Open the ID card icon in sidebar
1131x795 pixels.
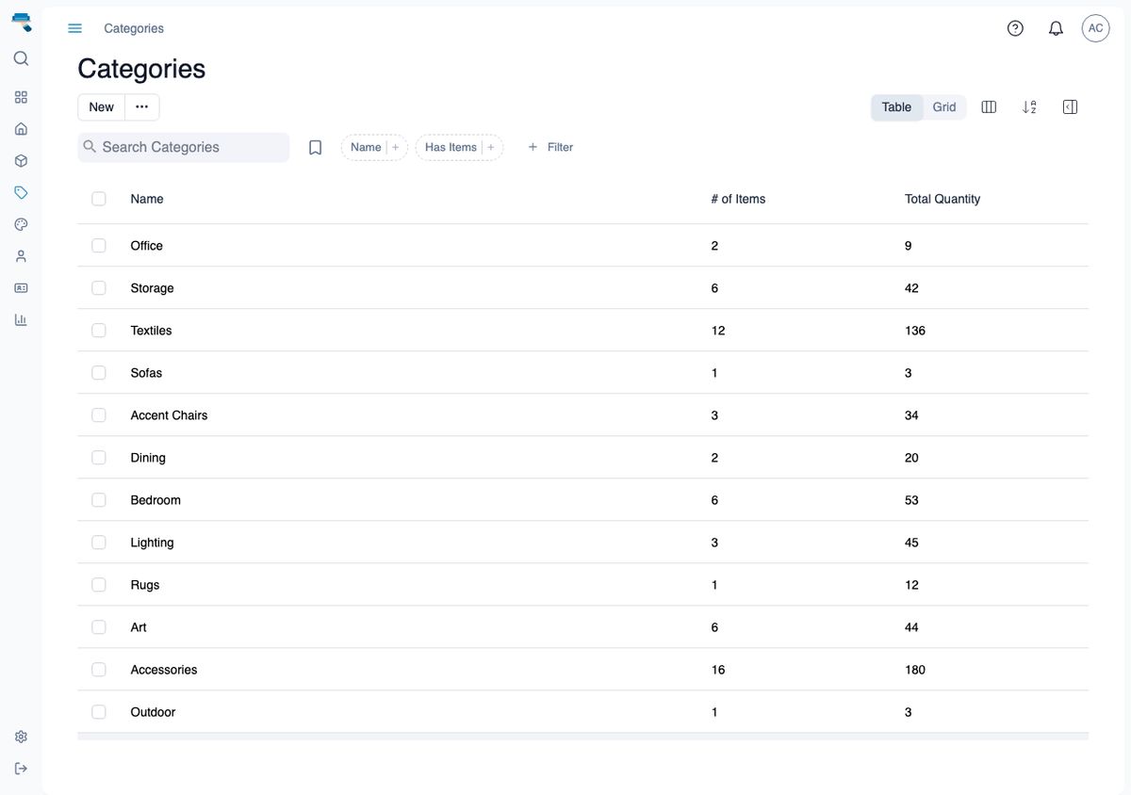[x=21, y=287]
